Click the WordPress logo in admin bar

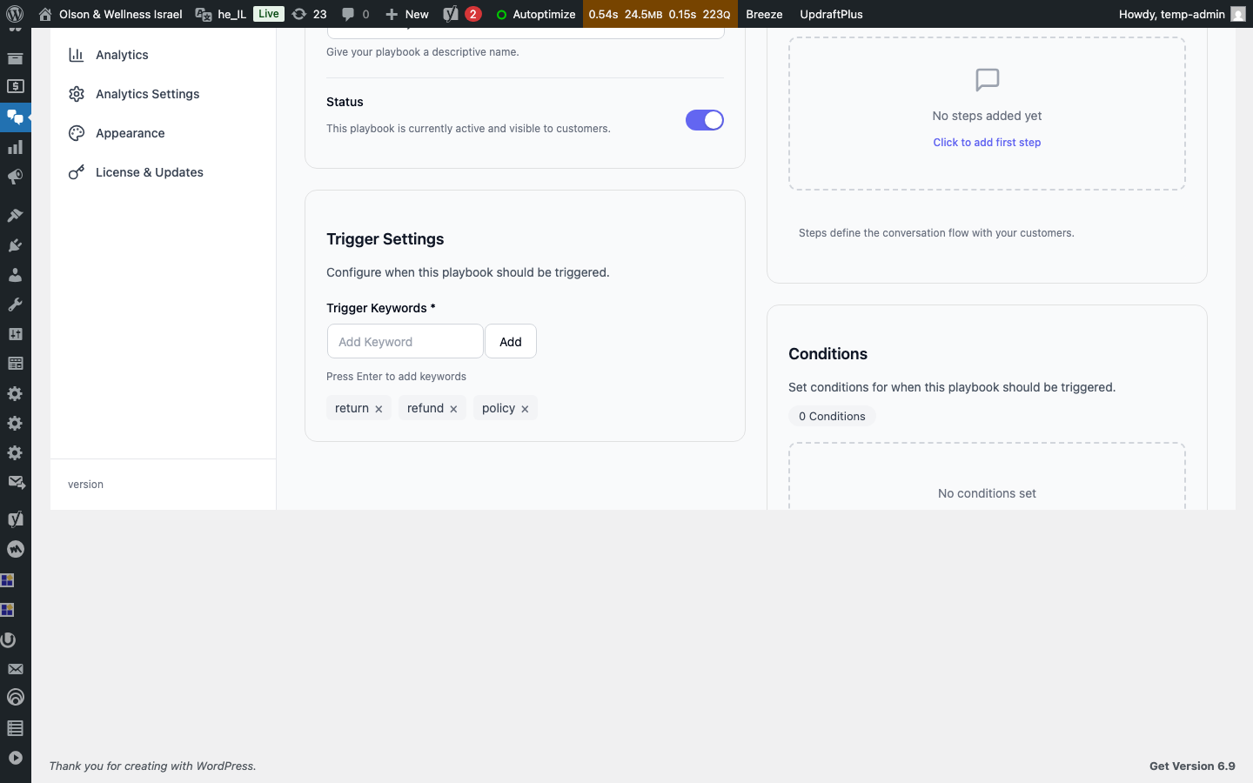pos(15,14)
